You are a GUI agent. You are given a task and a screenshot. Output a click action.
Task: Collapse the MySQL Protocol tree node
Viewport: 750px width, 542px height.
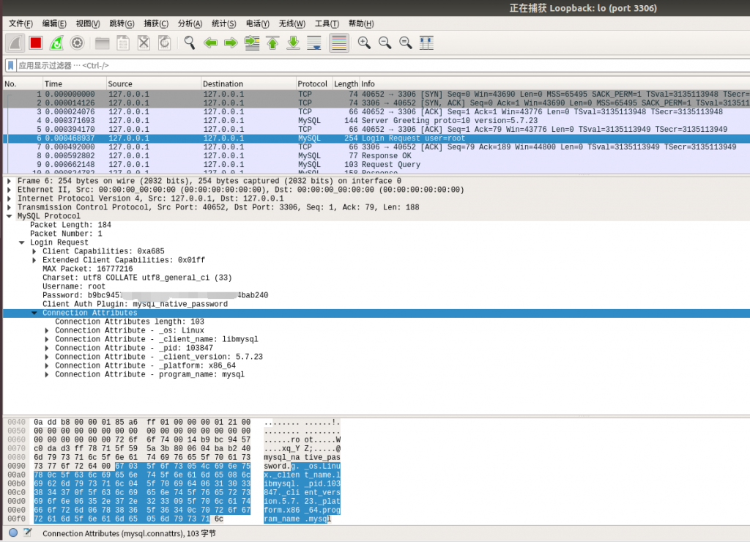pyautogui.click(x=9, y=216)
